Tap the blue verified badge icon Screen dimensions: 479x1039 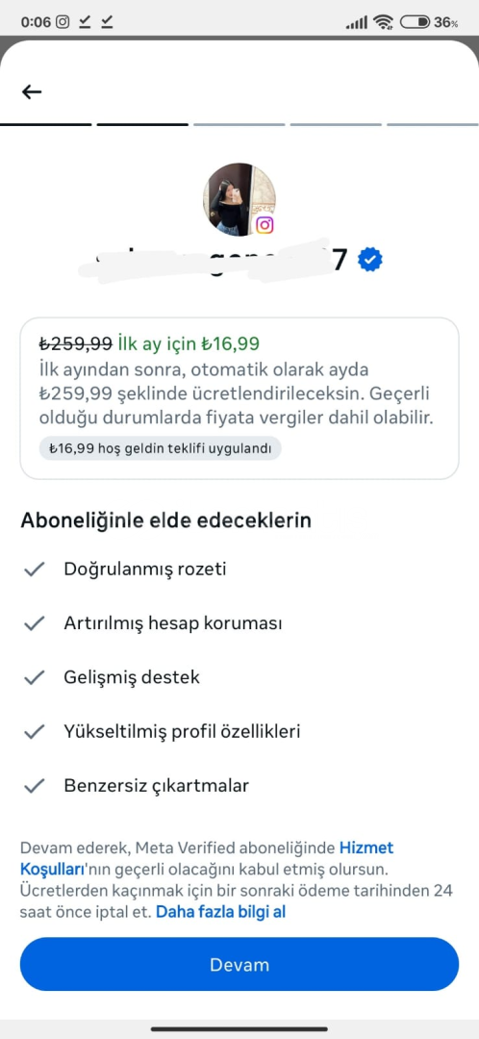click(x=369, y=261)
